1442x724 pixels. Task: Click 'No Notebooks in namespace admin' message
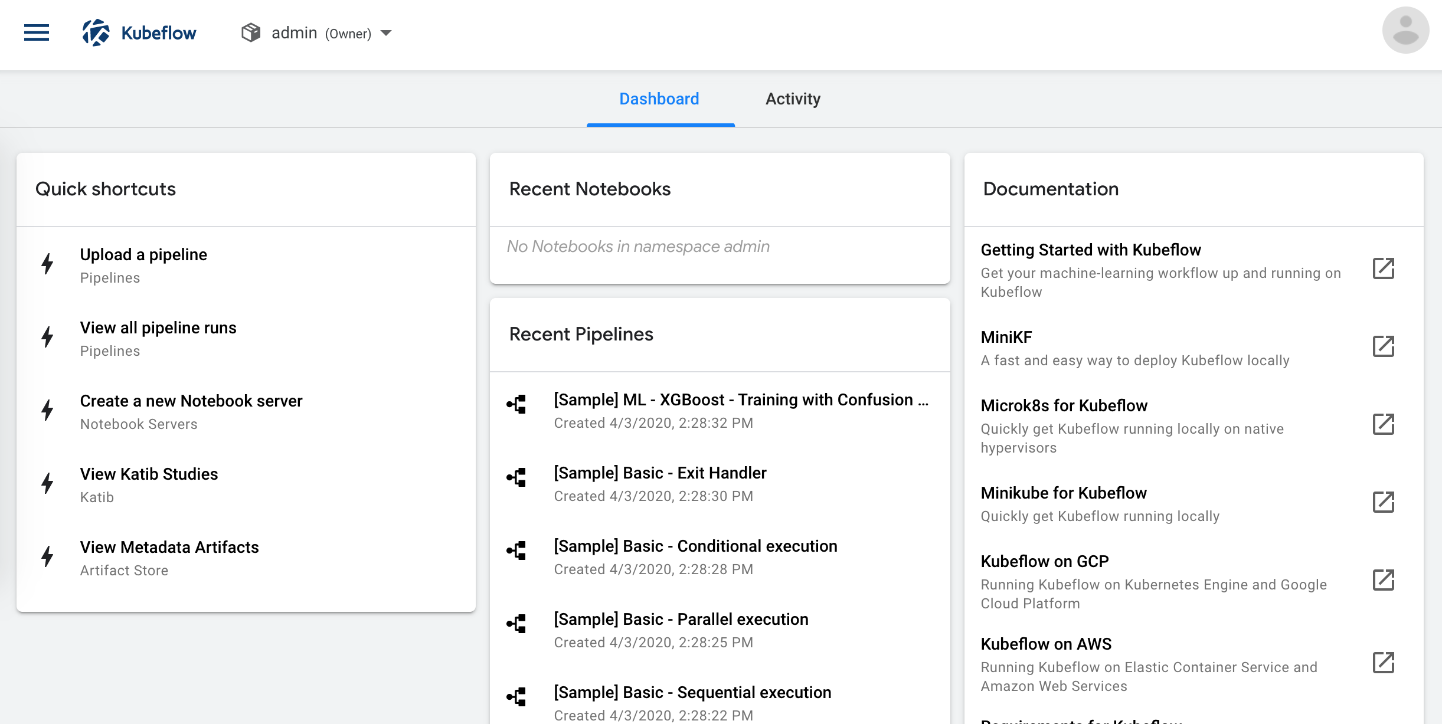pos(638,246)
